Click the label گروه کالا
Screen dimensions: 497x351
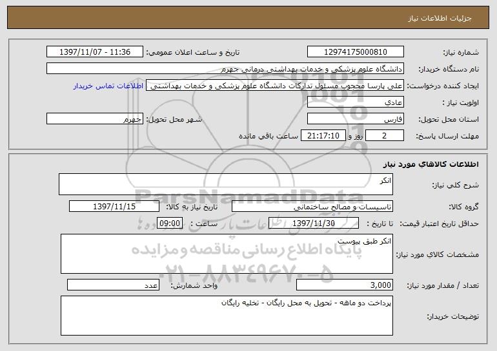click(463, 207)
